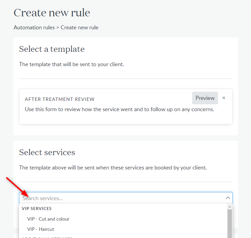
Task: Click the red arrow annotation
Action: point(18,187)
